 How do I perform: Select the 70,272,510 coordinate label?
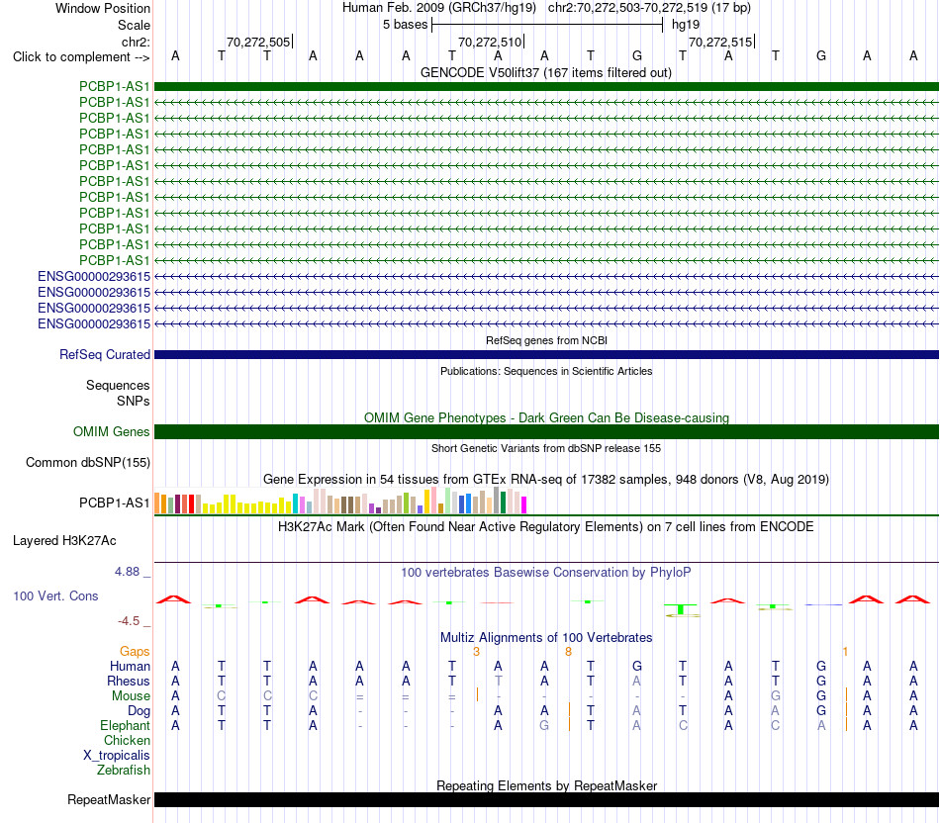(490, 42)
